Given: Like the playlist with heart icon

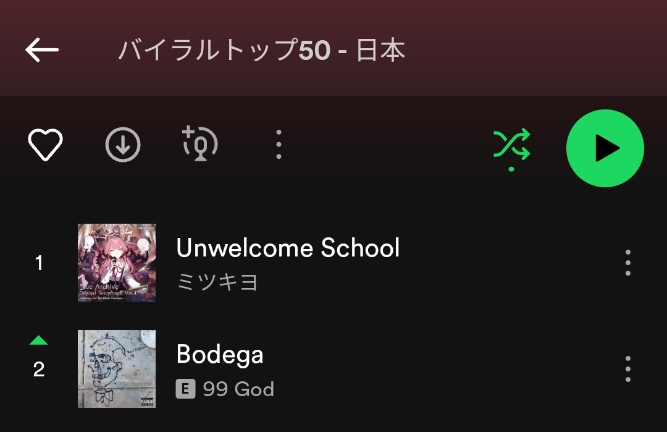Looking at the screenshot, I should (45, 145).
